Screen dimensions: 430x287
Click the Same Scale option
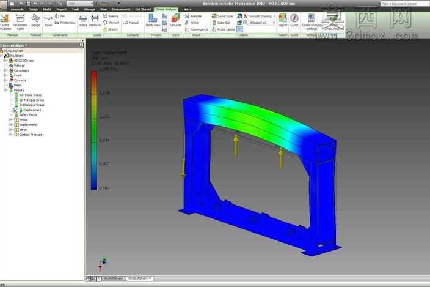[x=223, y=16]
